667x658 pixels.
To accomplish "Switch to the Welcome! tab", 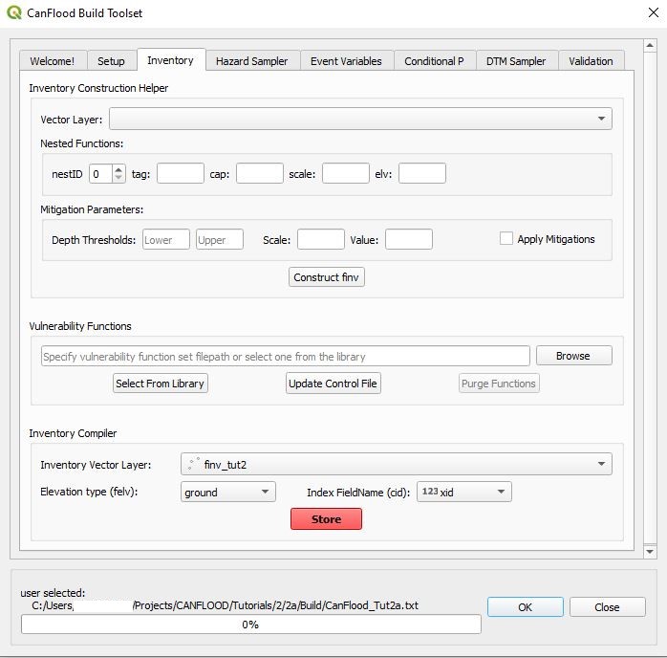I will [x=53, y=61].
